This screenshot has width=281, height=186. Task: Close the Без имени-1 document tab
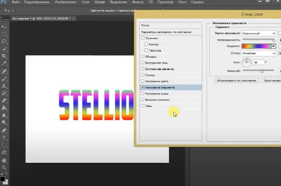pos(74,18)
